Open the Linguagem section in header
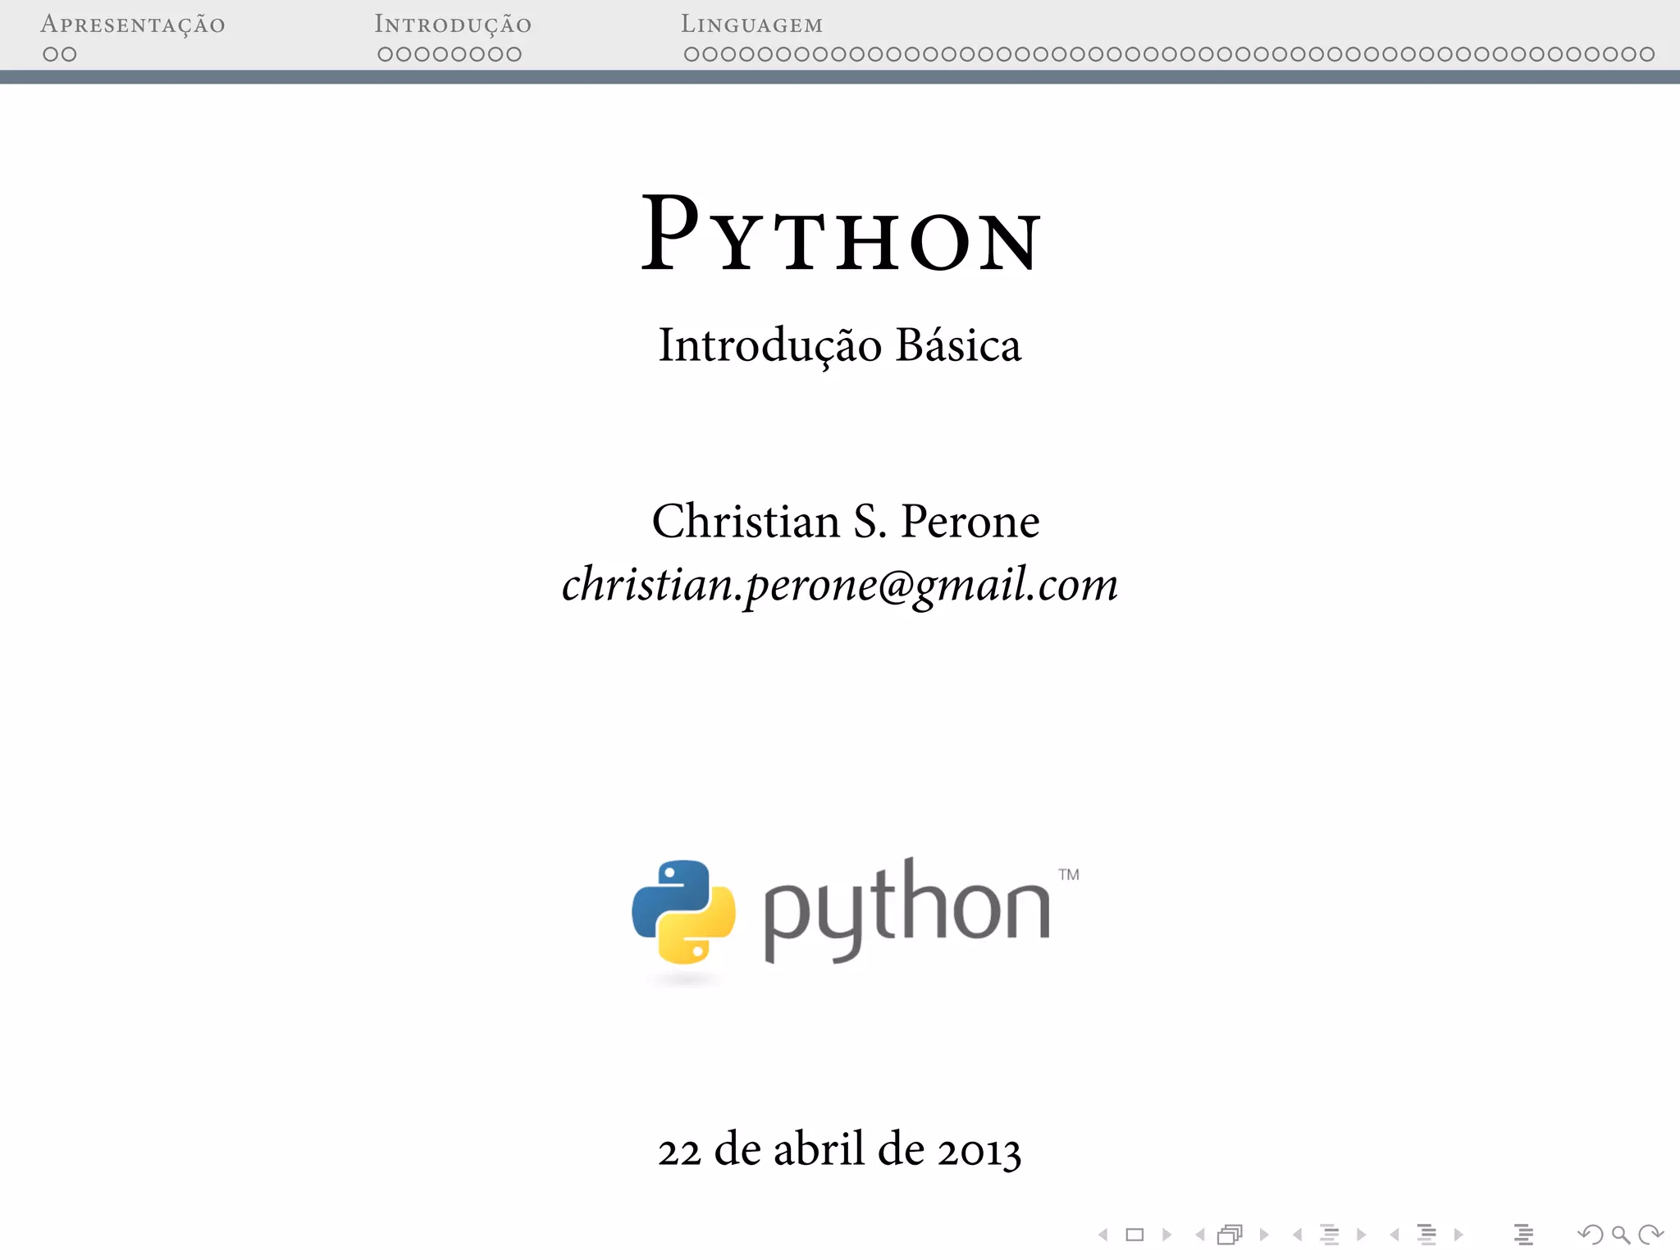 751,25
